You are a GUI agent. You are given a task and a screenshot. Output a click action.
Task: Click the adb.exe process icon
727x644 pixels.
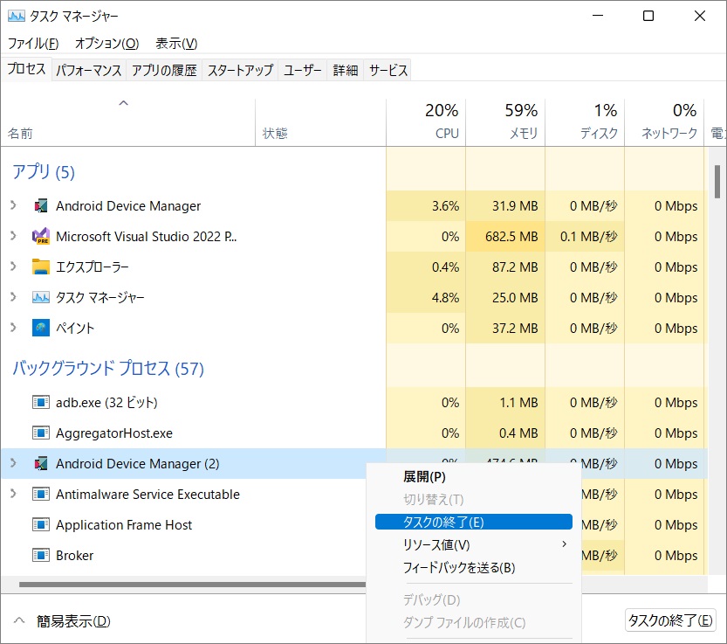(41, 402)
